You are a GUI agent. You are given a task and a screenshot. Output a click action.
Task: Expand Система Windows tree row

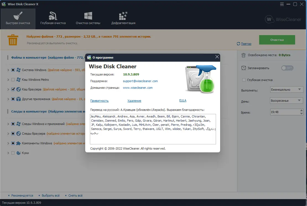8,70
